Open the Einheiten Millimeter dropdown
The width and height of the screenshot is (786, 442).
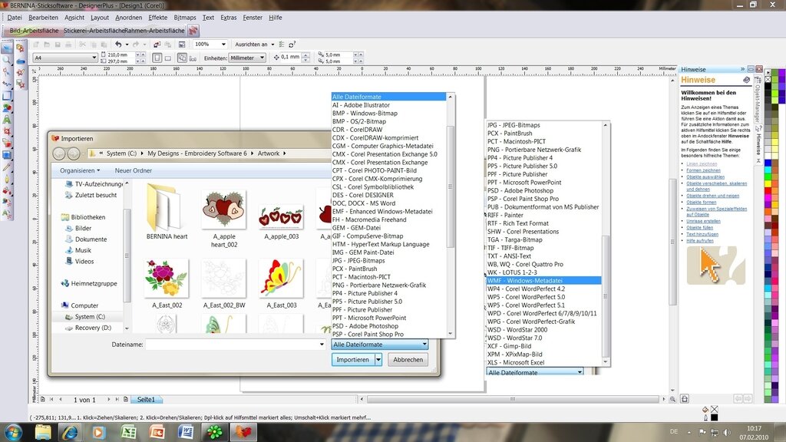[x=261, y=58]
